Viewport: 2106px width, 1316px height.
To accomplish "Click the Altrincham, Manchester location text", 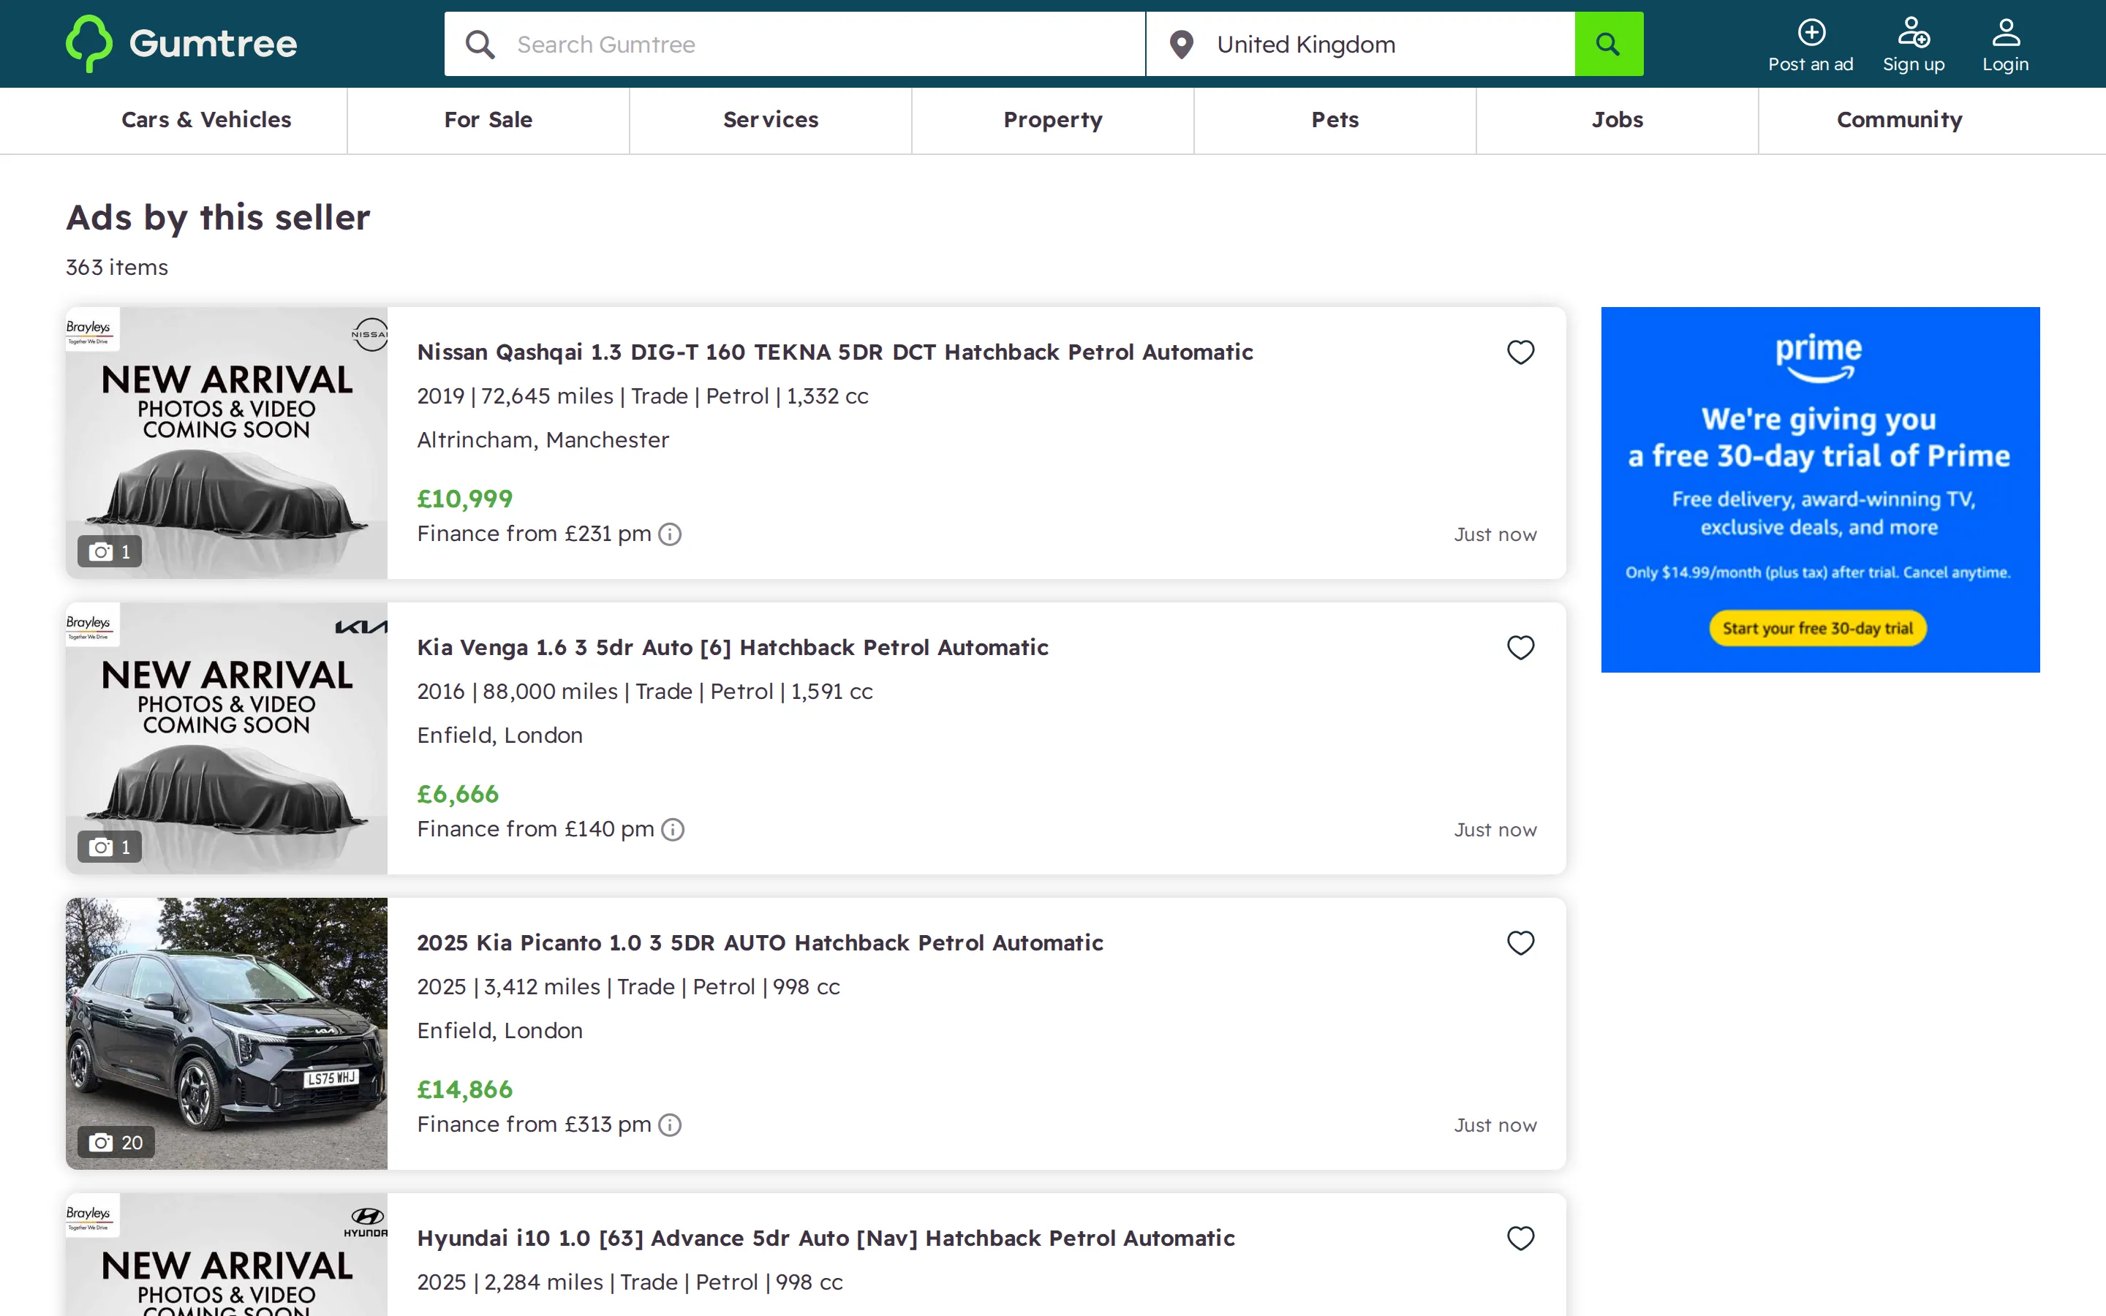I will pyautogui.click(x=543, y=440).
